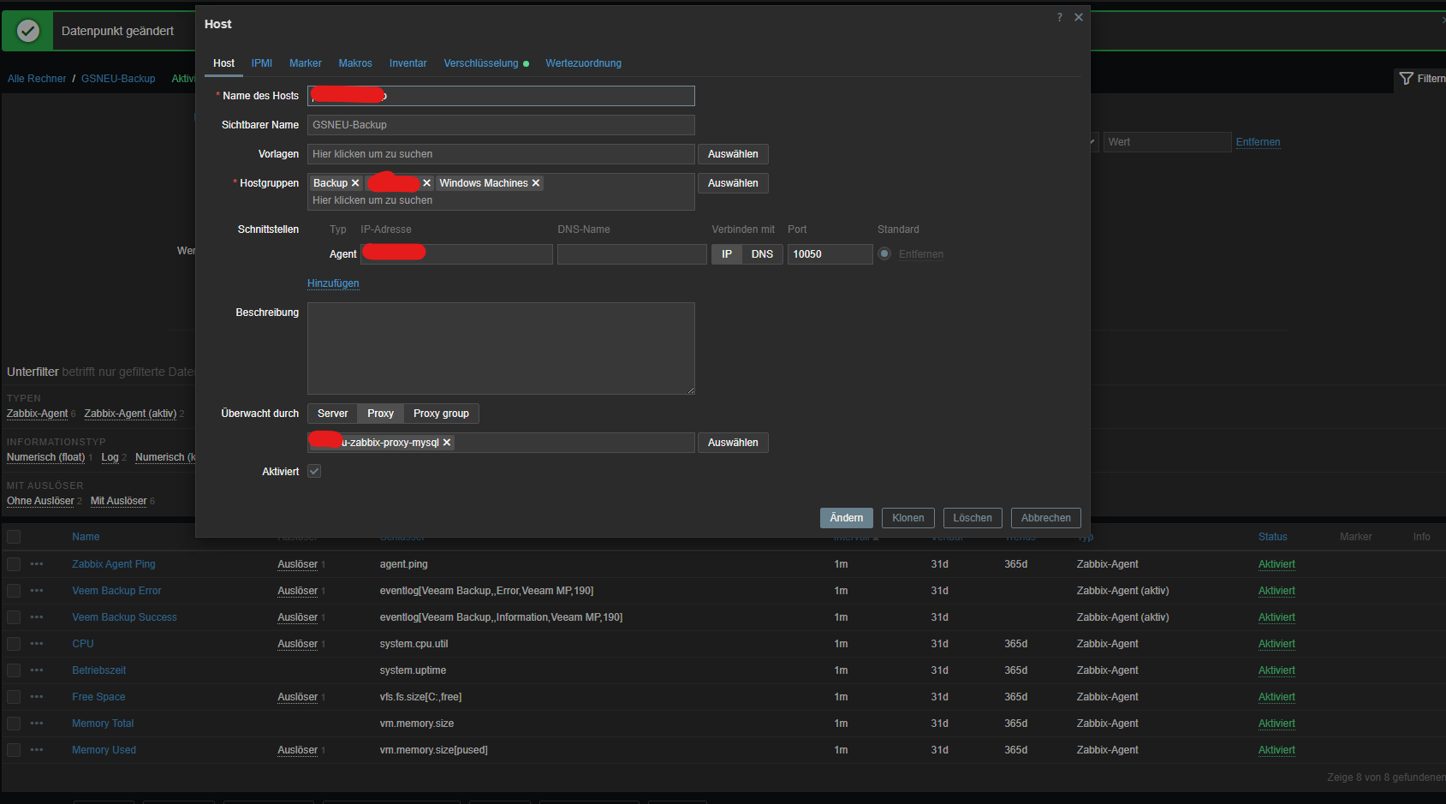Open Auswählen picker for Vorlagen
Screen dimensions: 1446x804
[733, 154]
